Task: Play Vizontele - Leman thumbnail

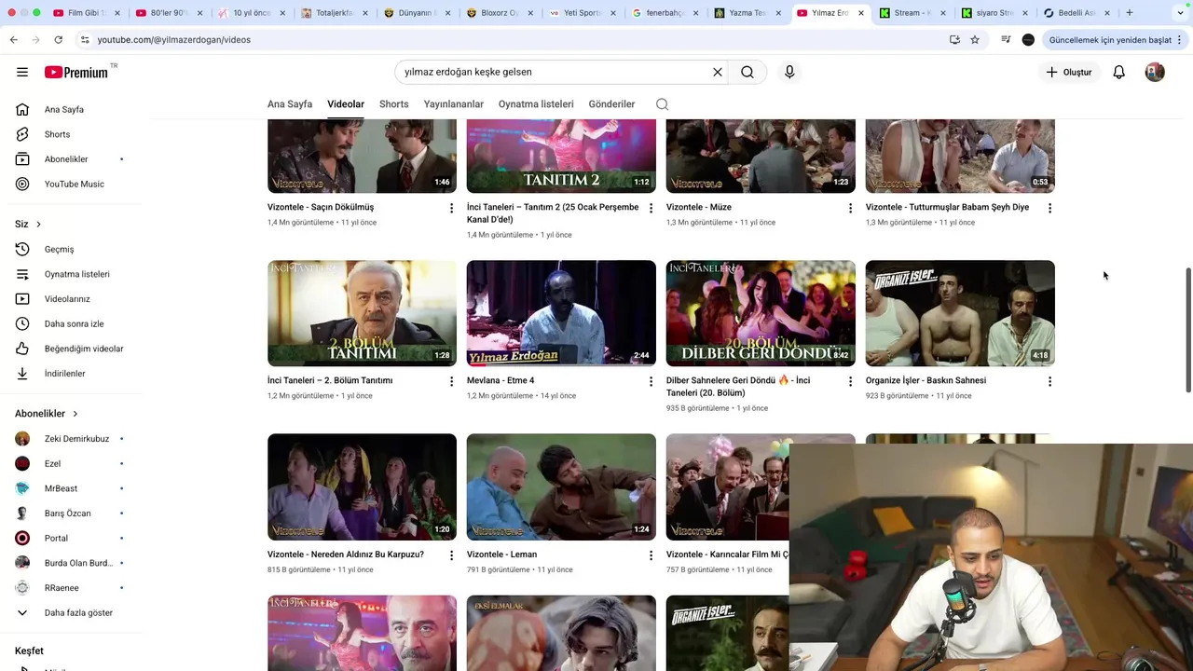Action: click(561, 486)
